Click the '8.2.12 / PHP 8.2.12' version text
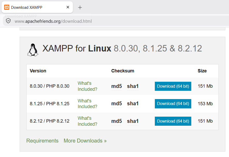Viewport: 229px width, 157px height. coord(50,121)
